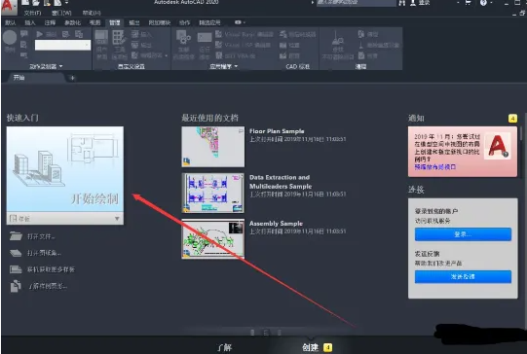This screenshot has width=527, height=354.
Task: Pin the Floor Plan Sample document
Action: point(241,131)
